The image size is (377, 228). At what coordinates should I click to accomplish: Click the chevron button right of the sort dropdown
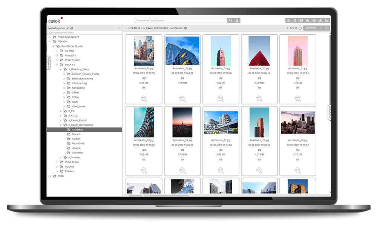327,28
